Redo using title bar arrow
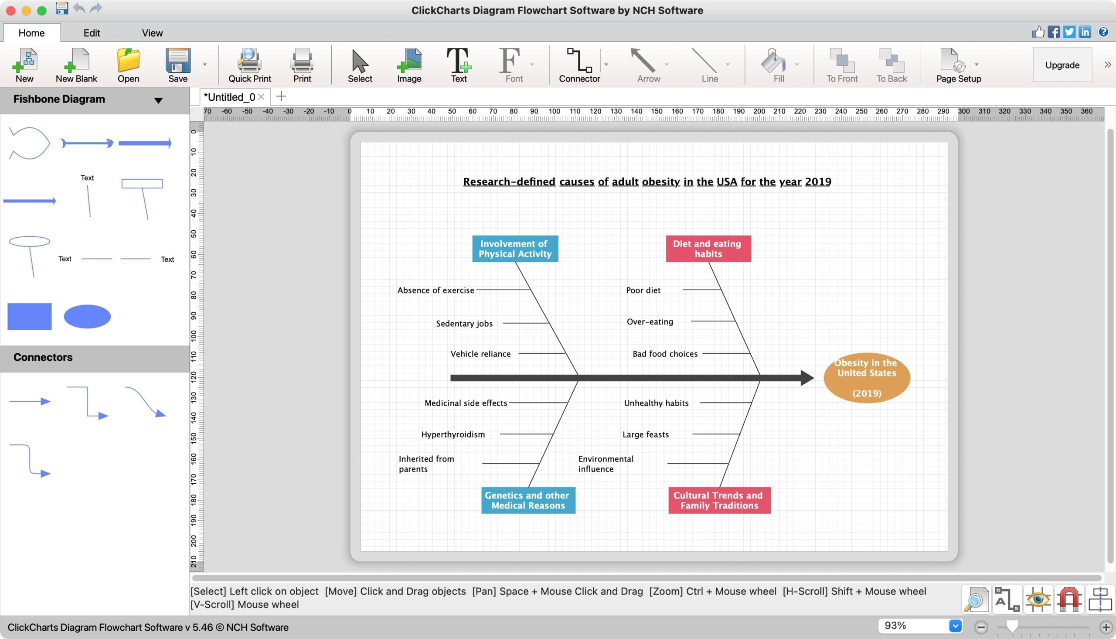This screenshot has height=639, width=1116. [x=96, y=8]
